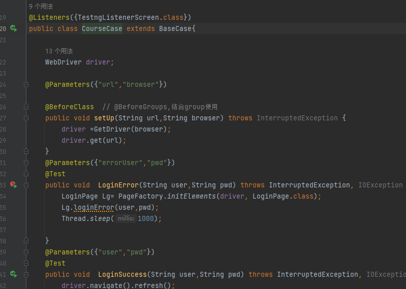The width and height of the screenshot is (406, 289).
Task: Open the '9 个用法' usages hint
Action: (x=41, y=7)
